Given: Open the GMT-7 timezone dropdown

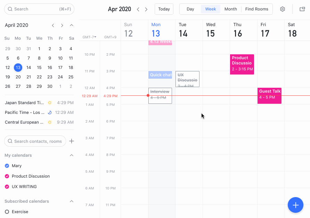Looking at the screenshot, I should 89,37.
